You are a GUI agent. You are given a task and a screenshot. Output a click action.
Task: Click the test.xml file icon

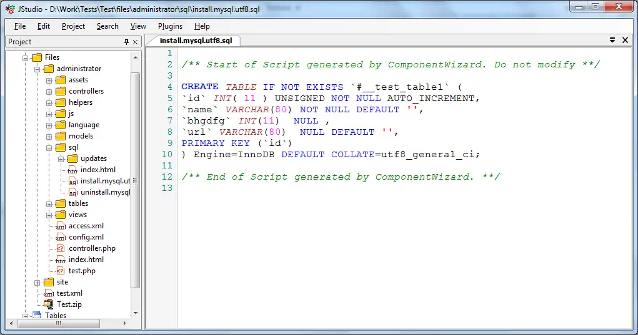(49, 293)
